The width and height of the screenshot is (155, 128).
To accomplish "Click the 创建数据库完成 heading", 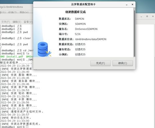I will pos(75,12).
